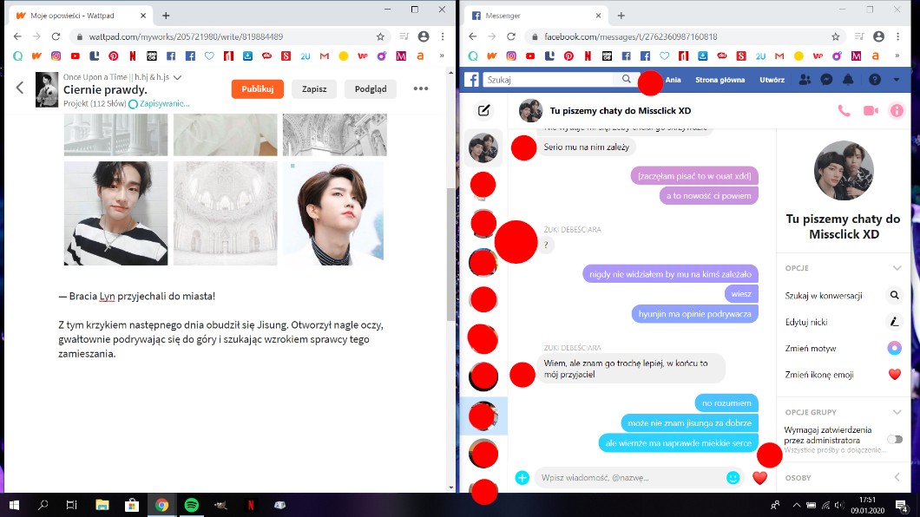Click the orange Publikuj button
This screenshot has height=517, width=920.
[257, 88]
